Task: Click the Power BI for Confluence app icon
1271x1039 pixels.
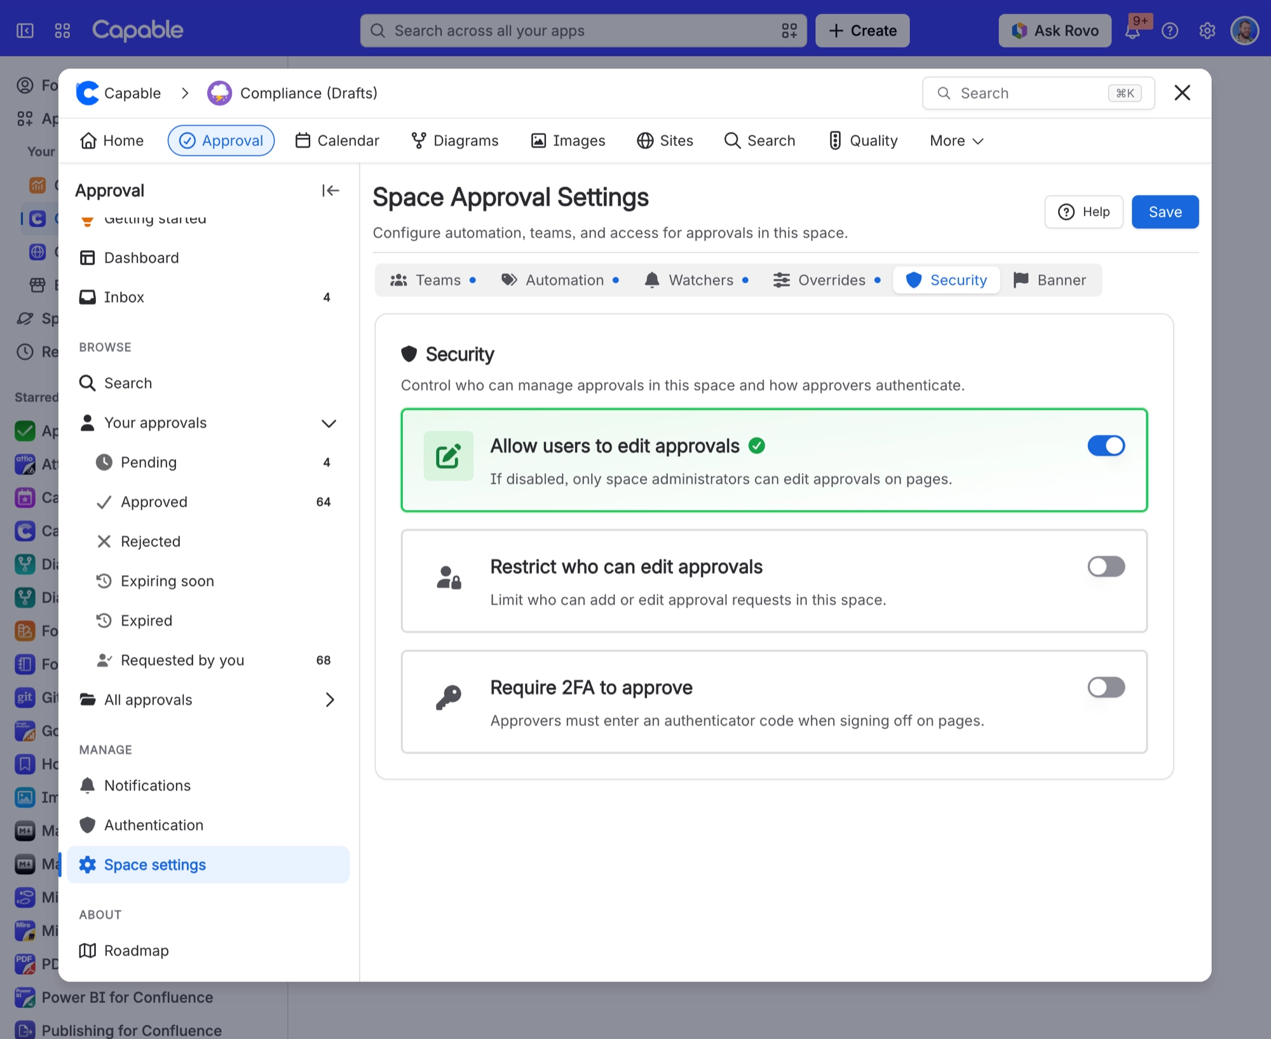Action: [x=25, y=997]
